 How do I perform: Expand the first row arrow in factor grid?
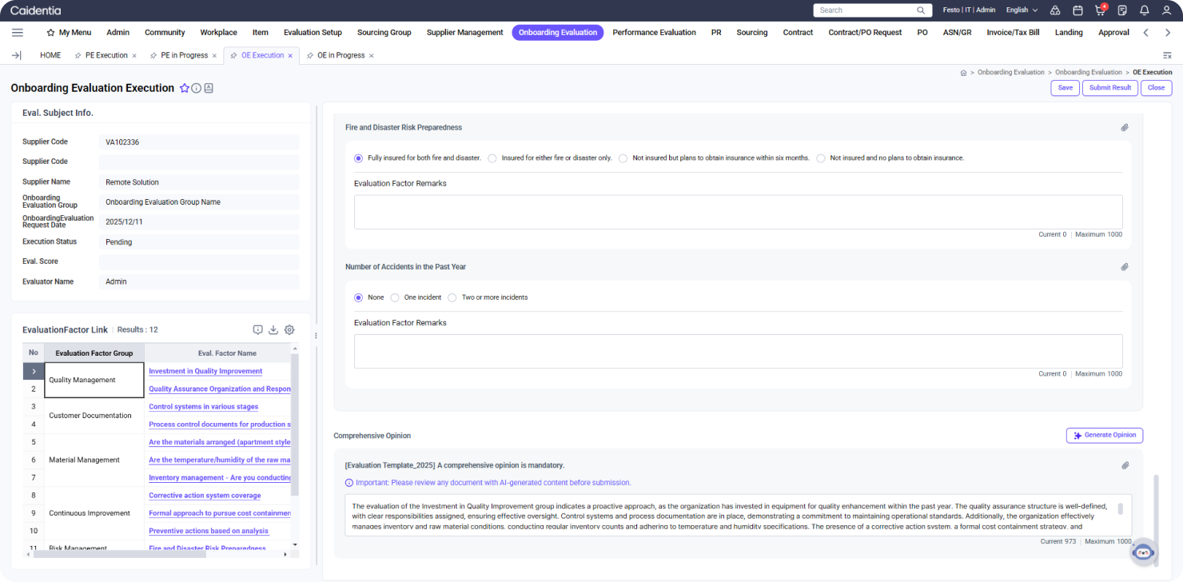34,371
